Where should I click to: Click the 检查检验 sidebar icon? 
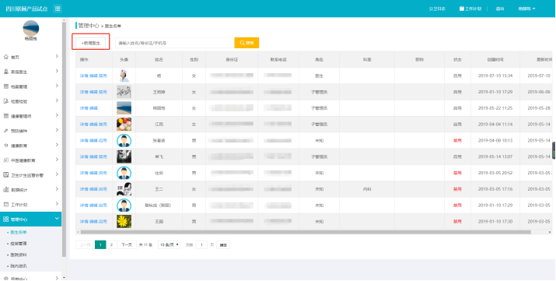[x=5, y=101]
